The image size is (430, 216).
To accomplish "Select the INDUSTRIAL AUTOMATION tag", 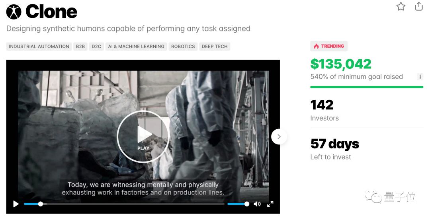I will [39, 47].
